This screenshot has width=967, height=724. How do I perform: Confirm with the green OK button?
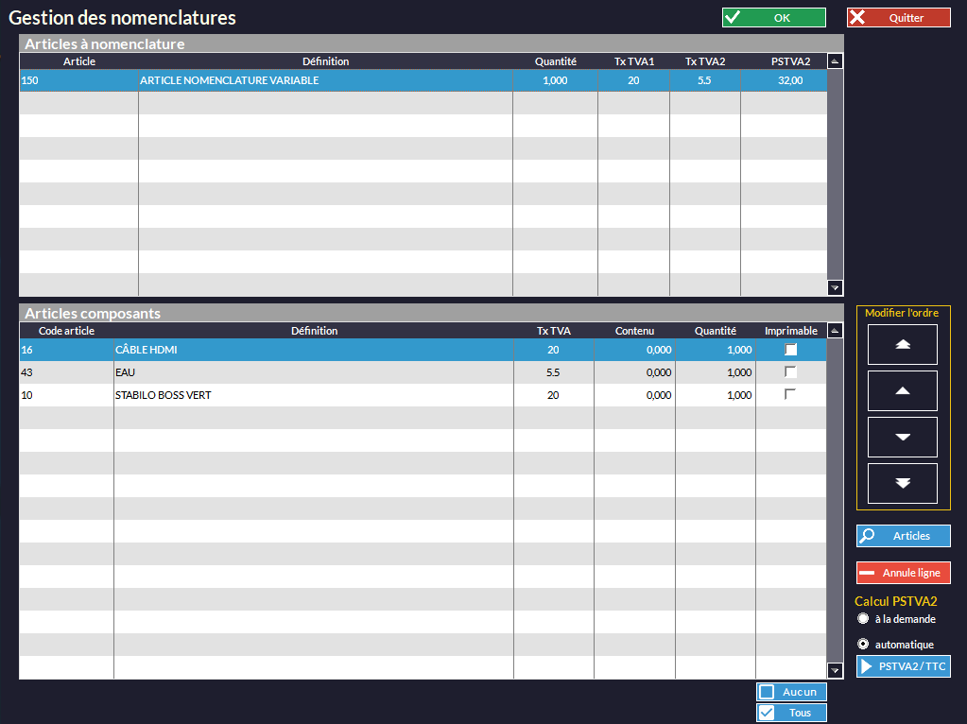click(x=773, y=18)
